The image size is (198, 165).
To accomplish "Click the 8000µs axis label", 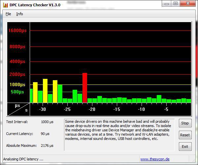I will (x=17, y=47).
